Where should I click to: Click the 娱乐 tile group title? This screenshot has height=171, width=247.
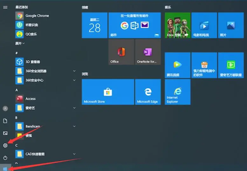tap(168, 7)
